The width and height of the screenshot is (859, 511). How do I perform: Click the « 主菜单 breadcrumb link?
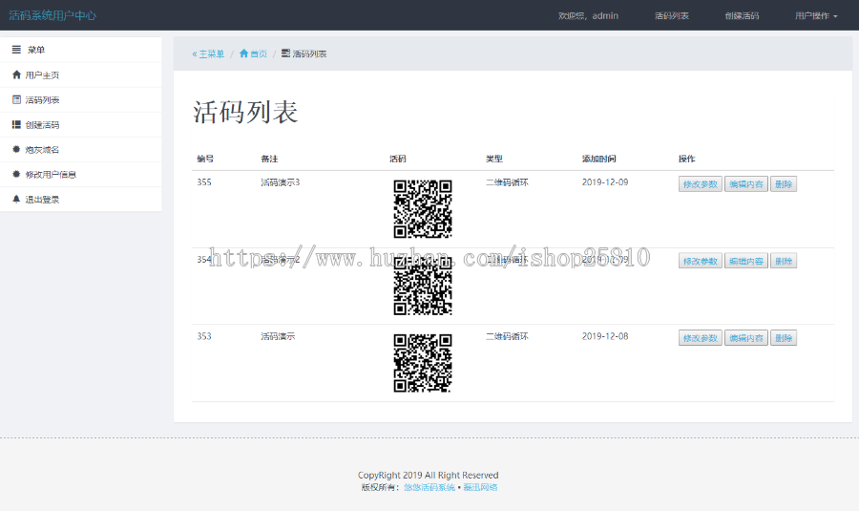coord(208,53)
